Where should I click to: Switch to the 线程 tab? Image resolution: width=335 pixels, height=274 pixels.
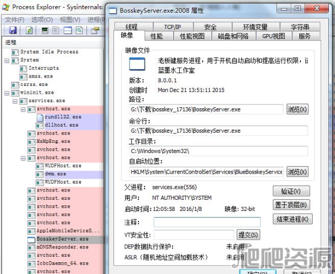pyautogui.click(x=134, y=27)
